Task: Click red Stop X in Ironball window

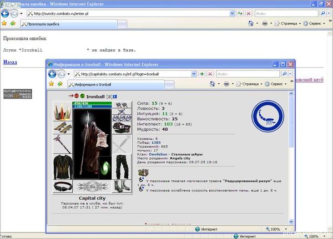Action: coord(210,74)
